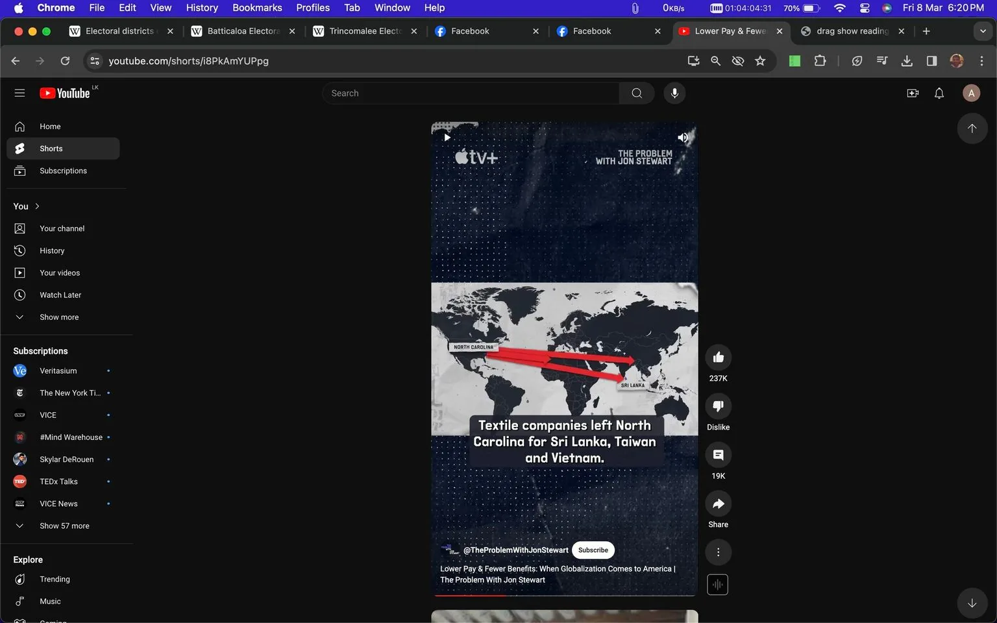Expand Show 57 more subscriptions
The height and width of the screenshot is (623, 997).
64,526
